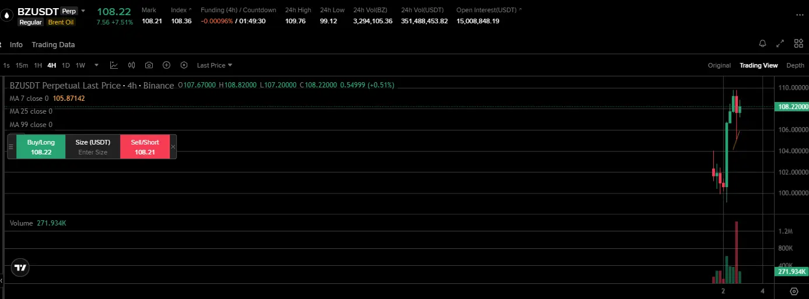Click the Mark price 108.21
Viewport: 809px width, 299px height.
pos(152,21)
